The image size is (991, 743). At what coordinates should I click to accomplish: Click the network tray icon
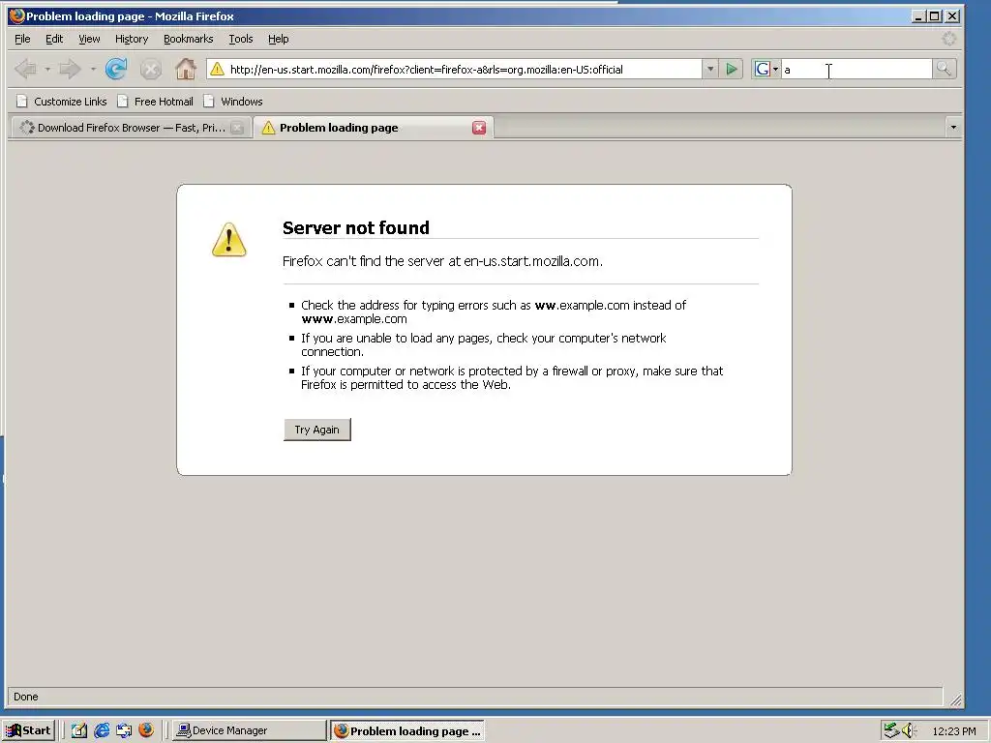pos(891,730)
